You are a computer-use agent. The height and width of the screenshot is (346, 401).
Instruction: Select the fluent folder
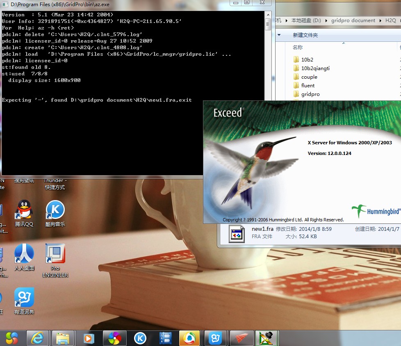click(x=308, y=86)
